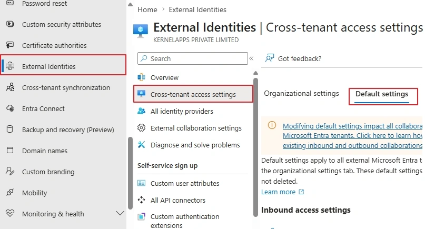Open All identity providers icon

point(141,111)
